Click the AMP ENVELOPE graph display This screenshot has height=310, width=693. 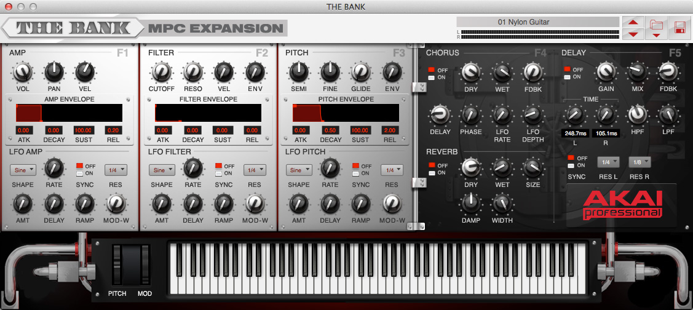point(69,113)
